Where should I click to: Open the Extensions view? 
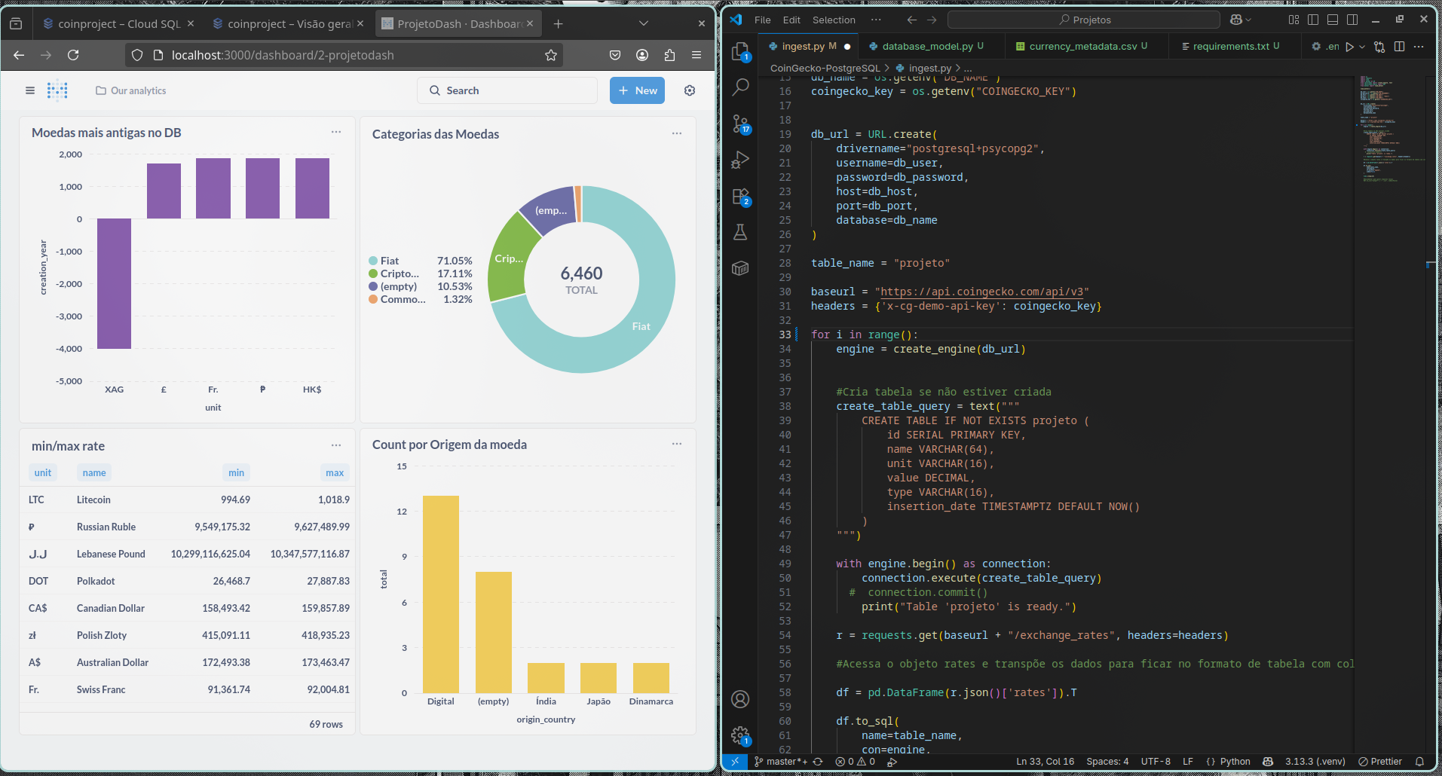740,197
